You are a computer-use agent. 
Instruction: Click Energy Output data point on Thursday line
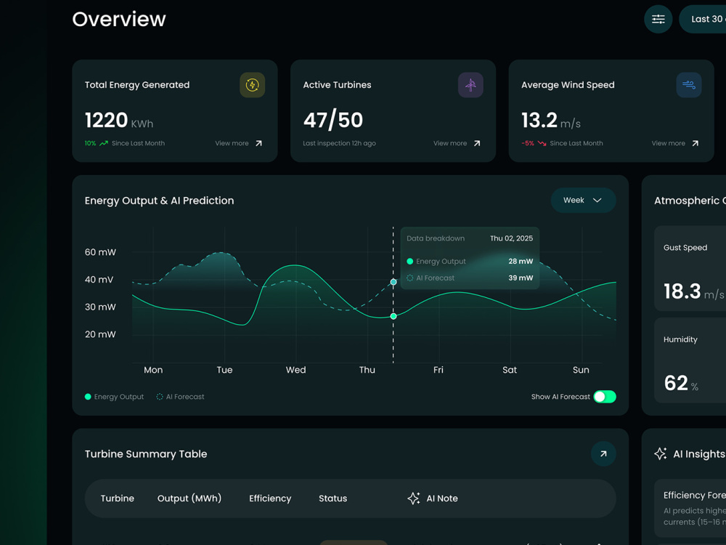[x=393, y=316]
